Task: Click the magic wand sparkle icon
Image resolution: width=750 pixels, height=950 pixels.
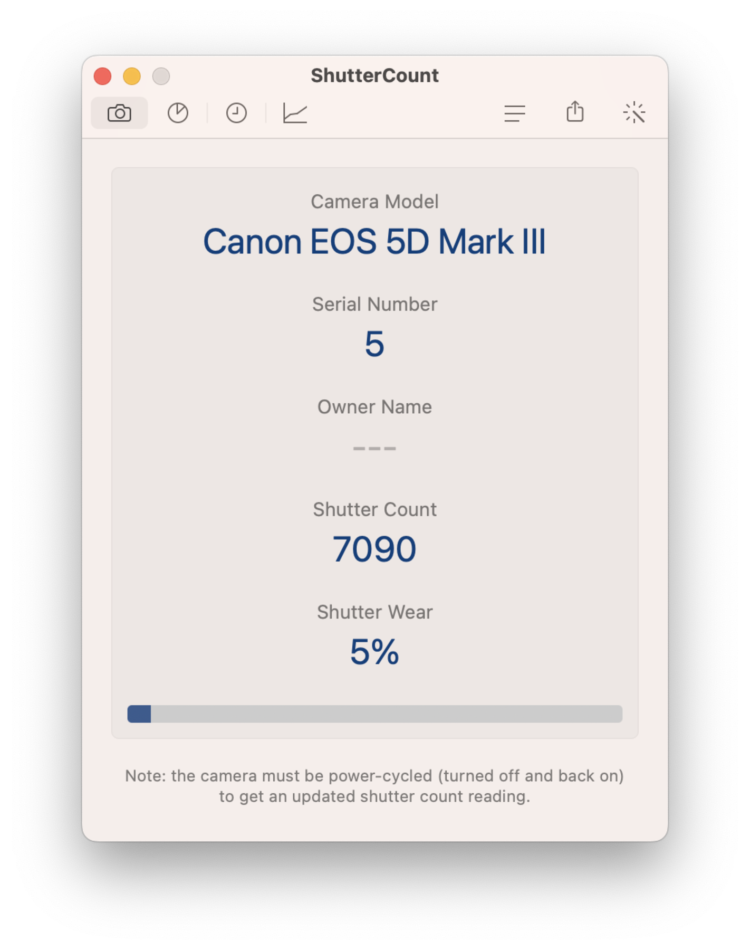Action: pos(634,113)
